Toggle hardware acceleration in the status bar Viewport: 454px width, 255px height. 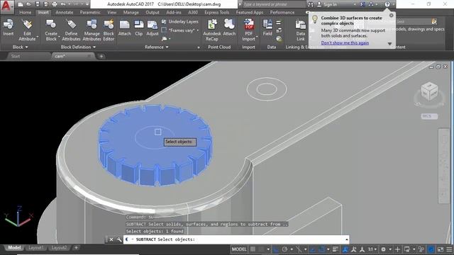pos(431,249)
